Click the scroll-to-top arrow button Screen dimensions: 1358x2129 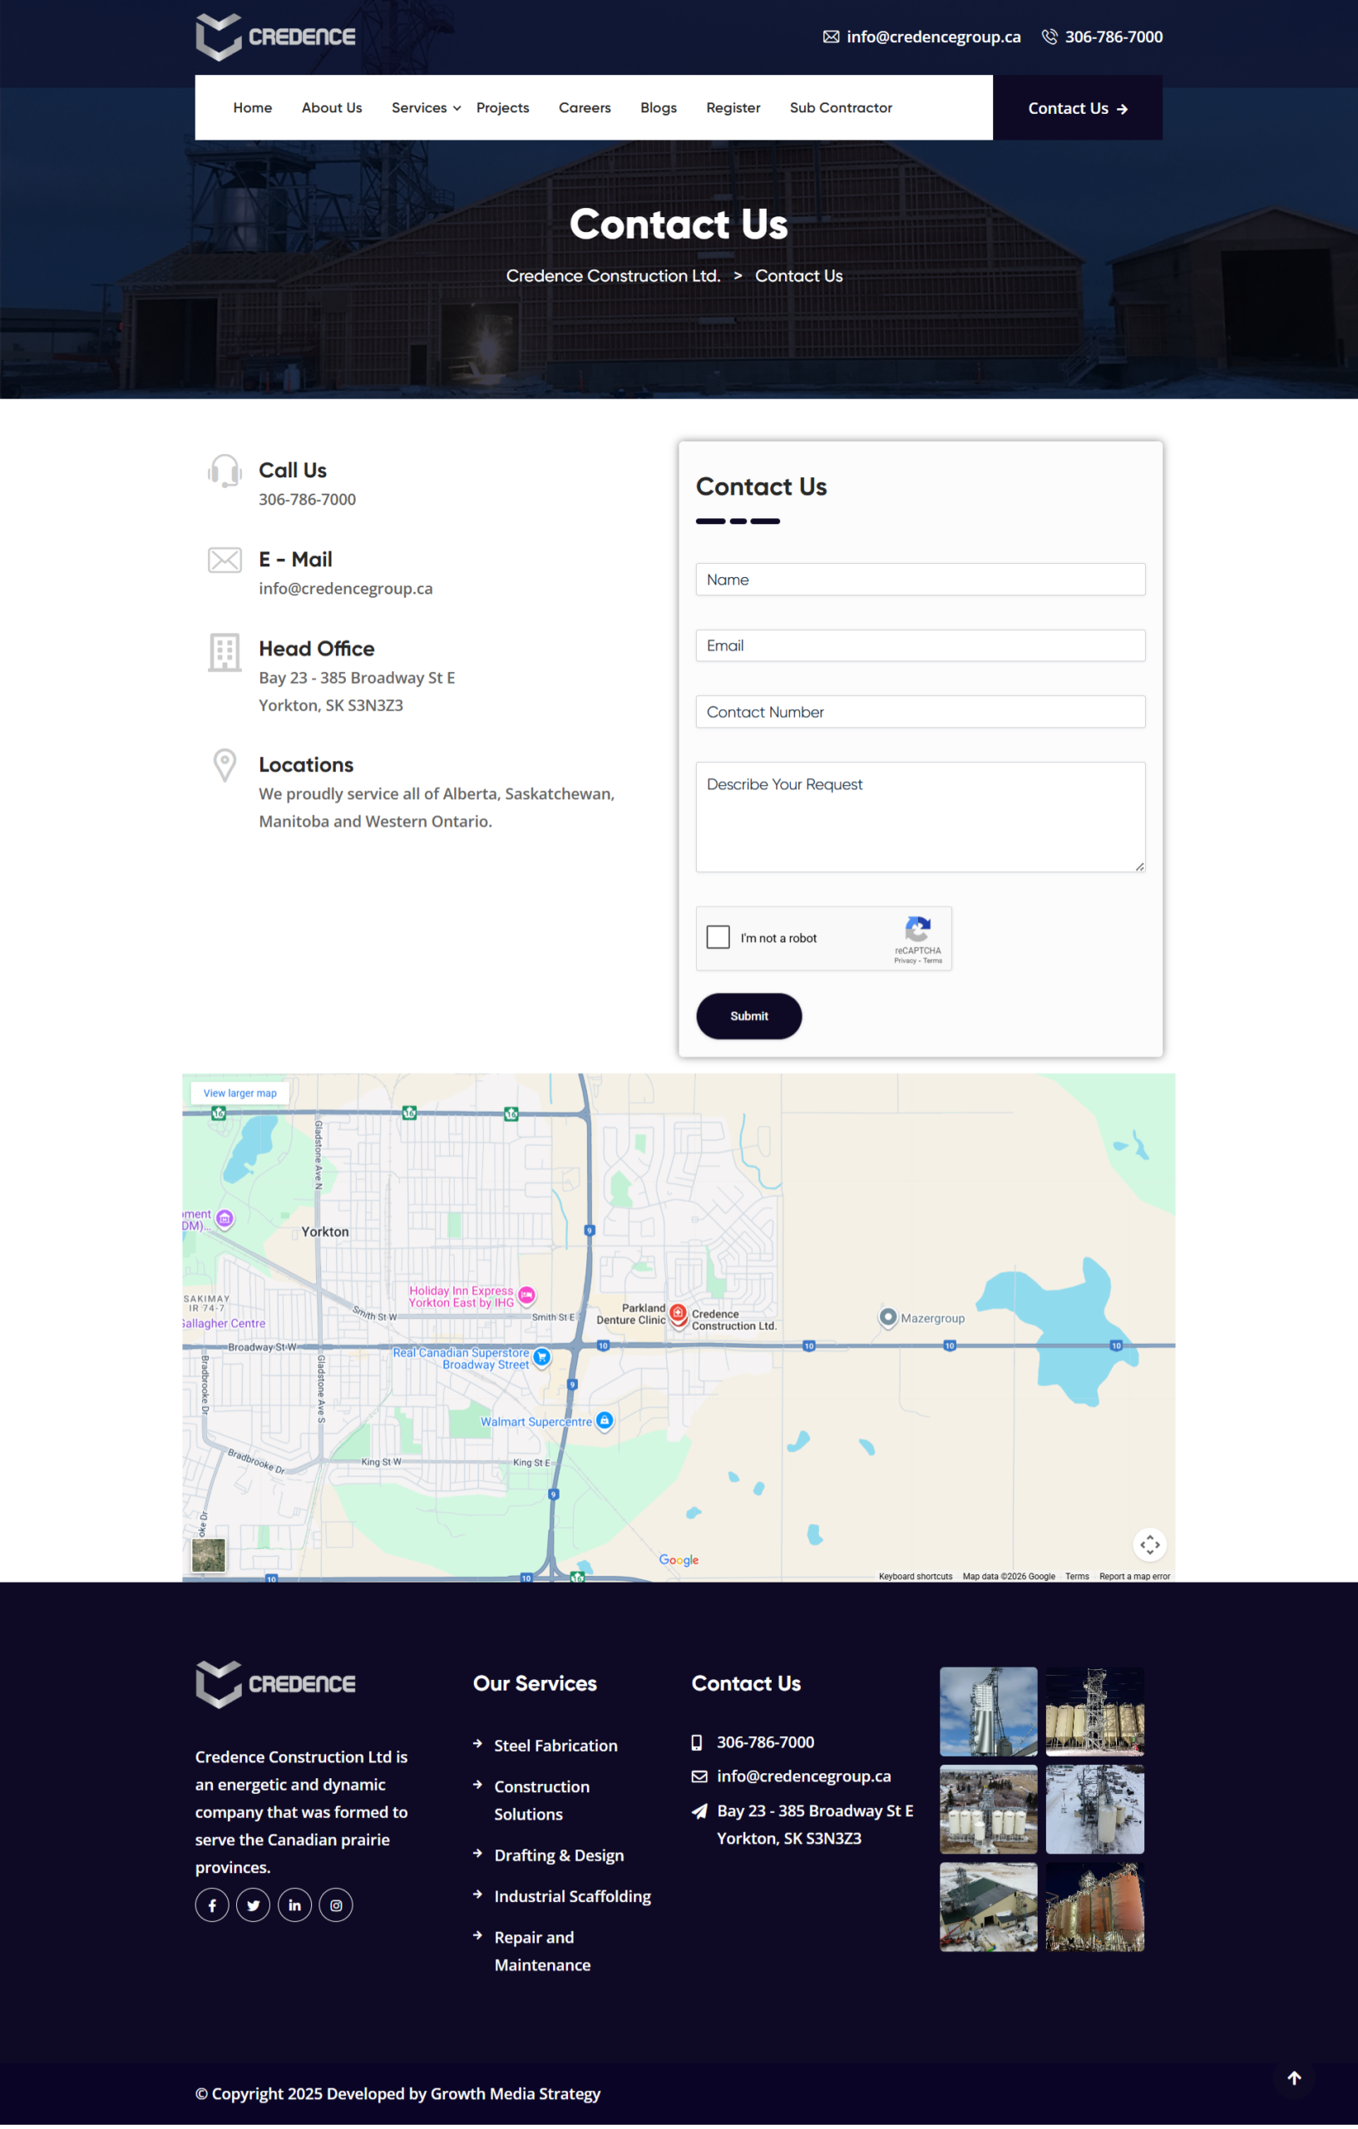1293,2077
